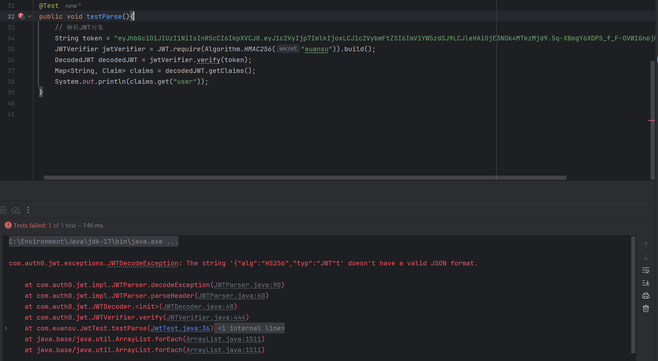
Task: Open the three-dot more actions menu
Action: click(x=28, y=210)
